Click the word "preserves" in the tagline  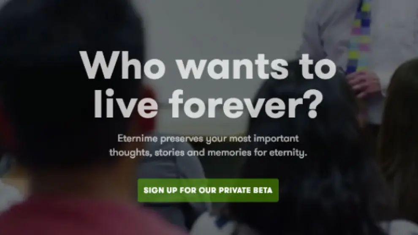coord(182,139)
